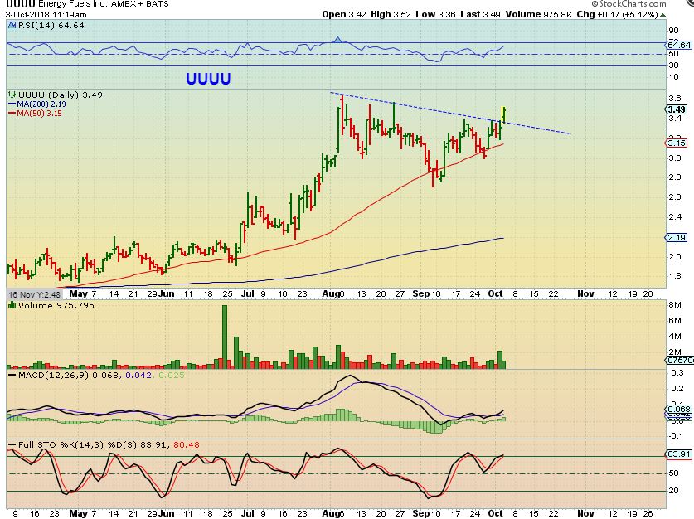Click 'Nov' on the price panel date axis
This screenshot has width=694, height=519.
585,293
